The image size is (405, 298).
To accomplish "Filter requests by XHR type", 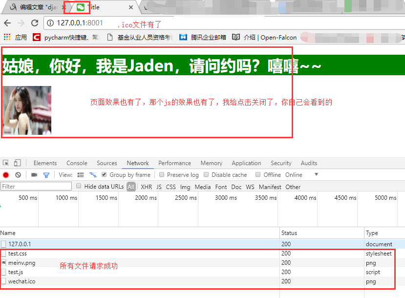I will [x=146, y=187].
